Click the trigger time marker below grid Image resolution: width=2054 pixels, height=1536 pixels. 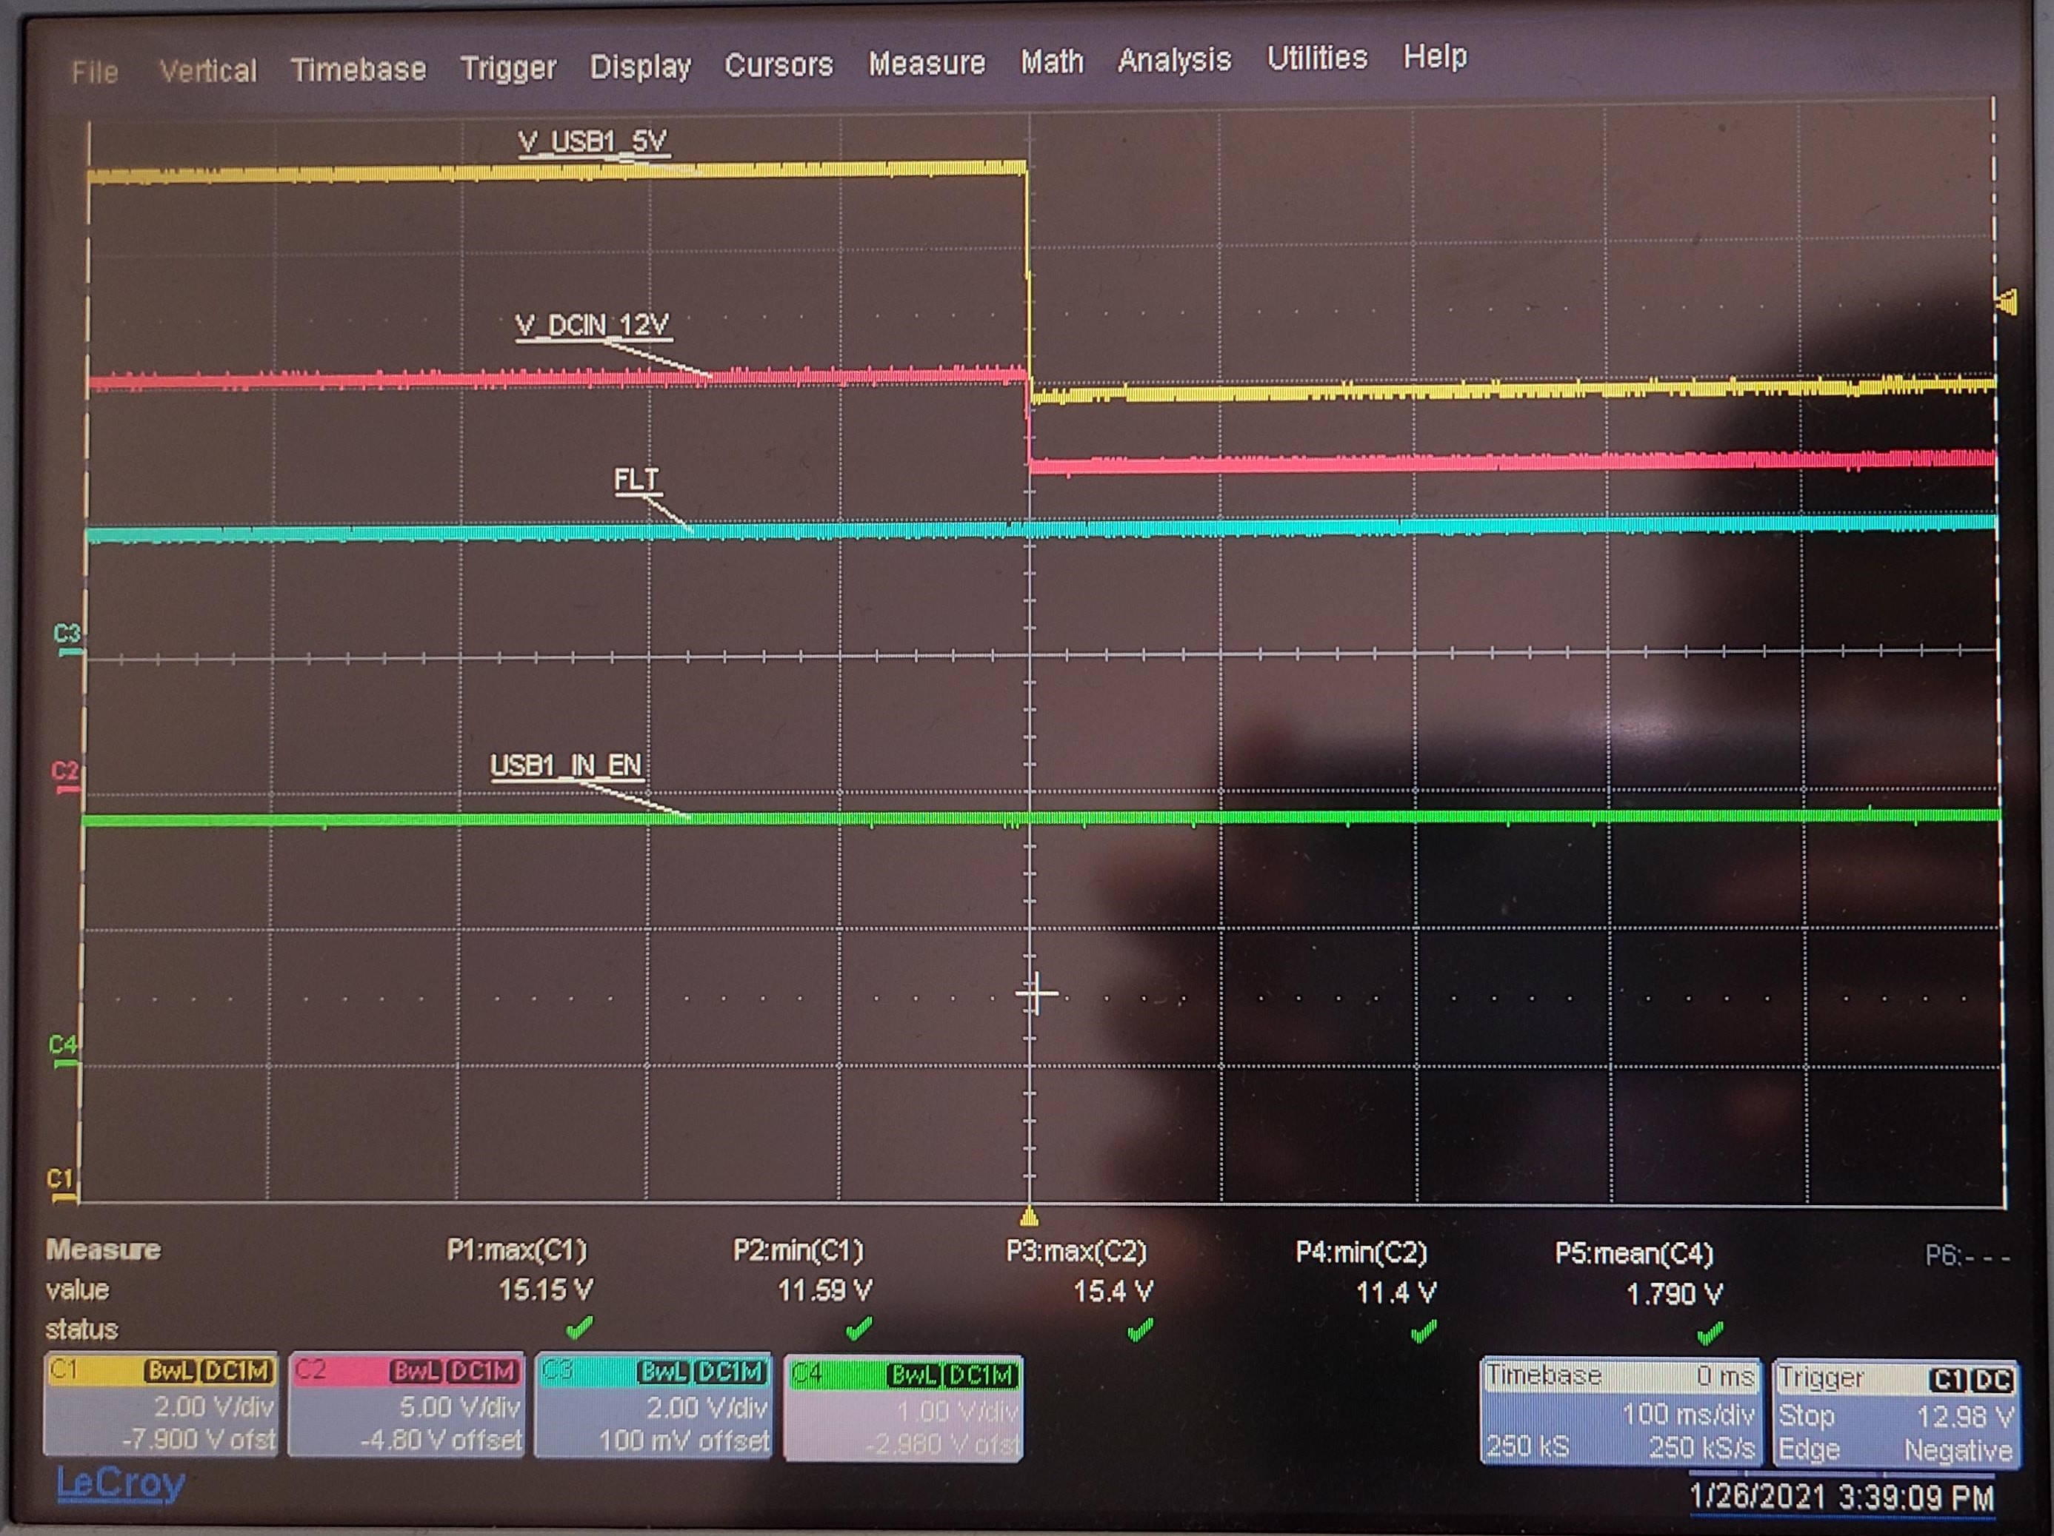pos(1028,1215)
